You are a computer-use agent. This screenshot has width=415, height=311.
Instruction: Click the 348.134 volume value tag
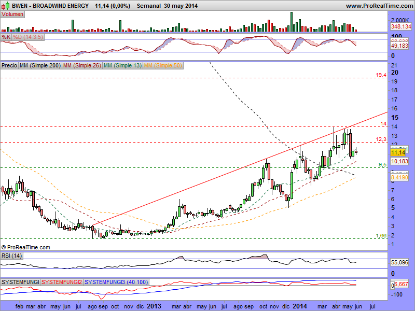pos(401,26)
